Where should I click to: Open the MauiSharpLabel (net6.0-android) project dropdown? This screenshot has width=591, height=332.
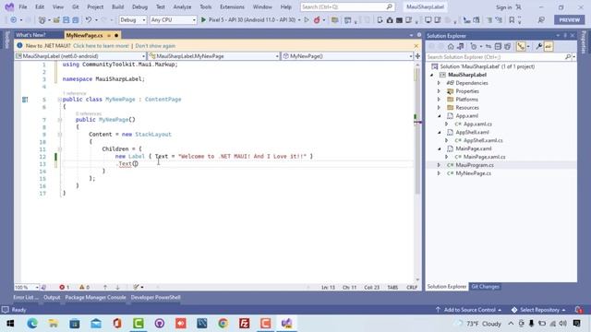point(80,56)
